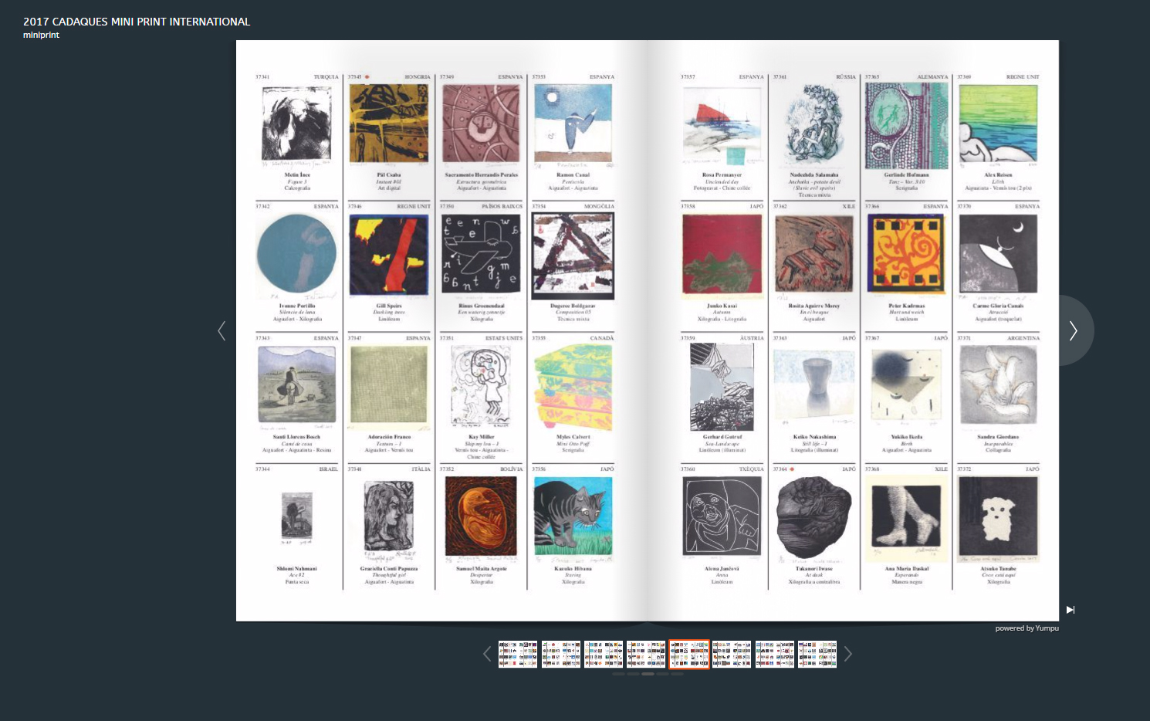Select the highlighted current page thumbnail
The width and height of the screenshot is (1150, 721).
point(689,654)
